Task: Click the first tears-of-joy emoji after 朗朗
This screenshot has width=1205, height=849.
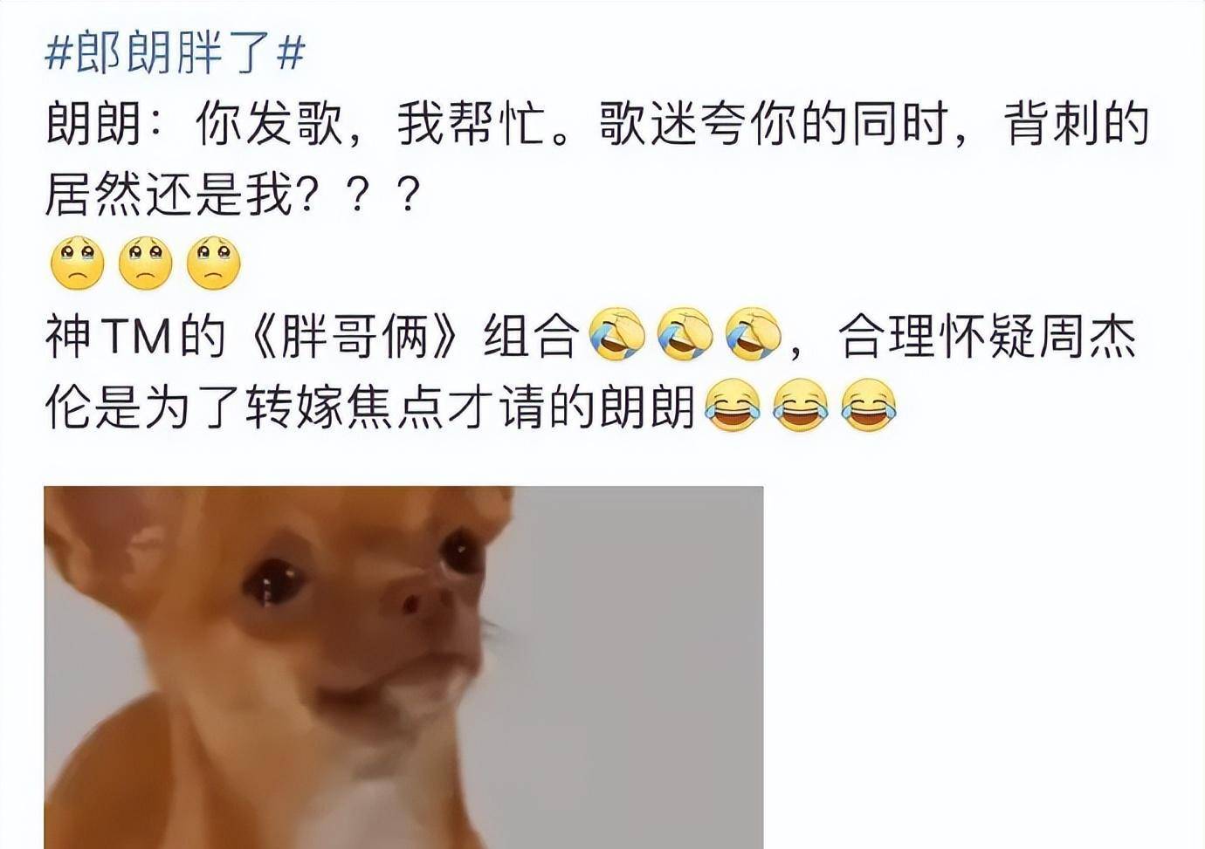Action: 732,406
